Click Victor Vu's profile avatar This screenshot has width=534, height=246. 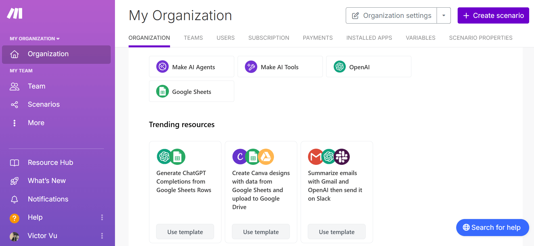[14, 236]
